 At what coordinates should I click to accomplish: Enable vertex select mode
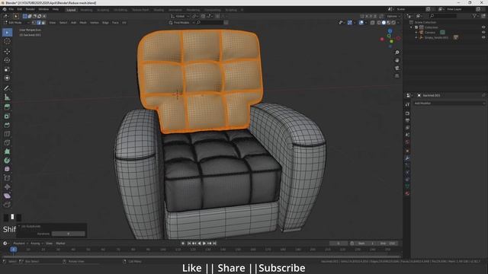(x=34, y=23)
